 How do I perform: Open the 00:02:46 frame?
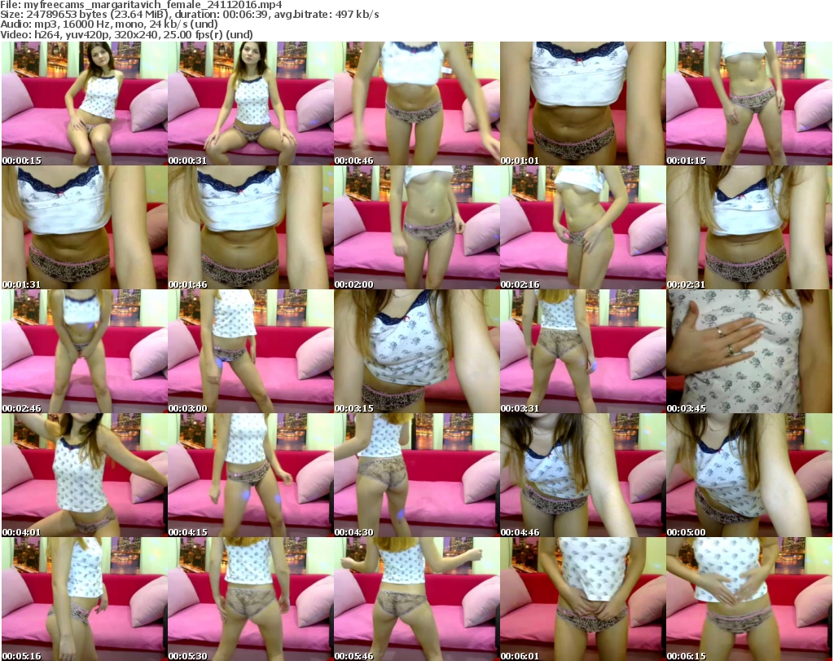84,351
